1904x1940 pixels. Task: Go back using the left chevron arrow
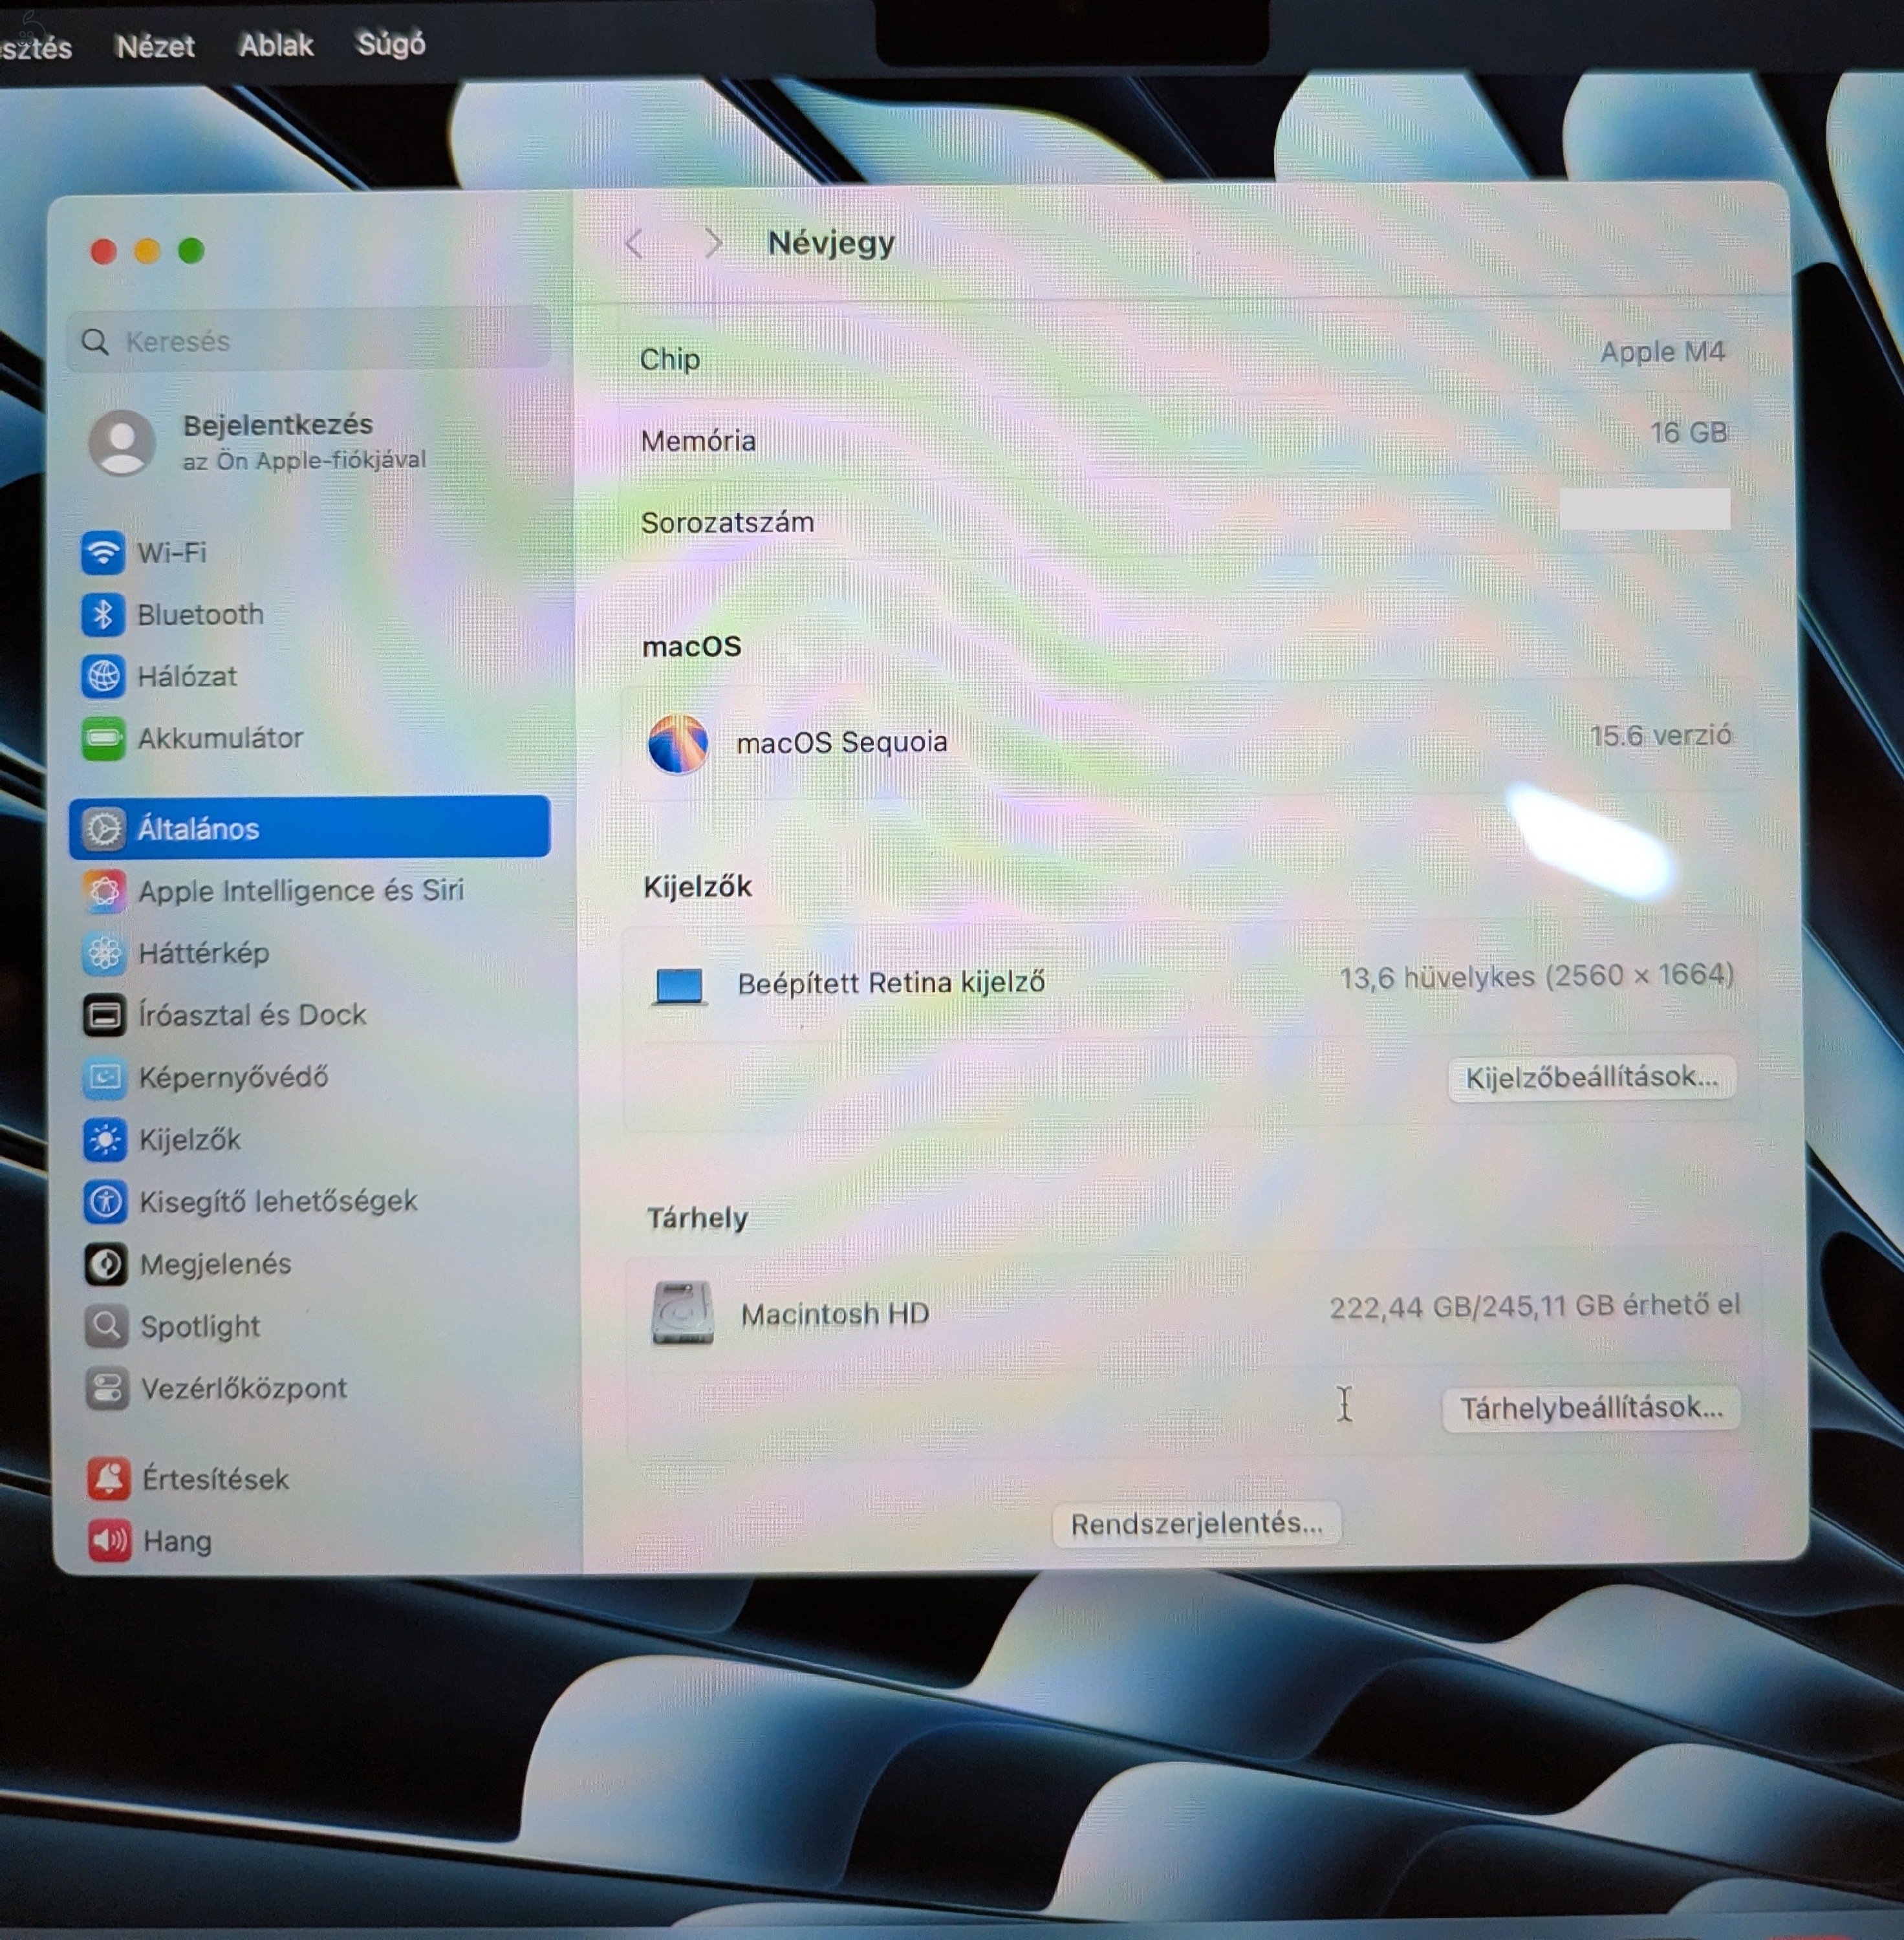[x=634, y=243]
